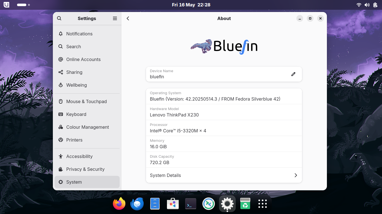This screenshot has height=214, width=382.
Task: Click the processor 'Intel® Core™ i5-3320M × 4'
Action: (x=178, y=131)
